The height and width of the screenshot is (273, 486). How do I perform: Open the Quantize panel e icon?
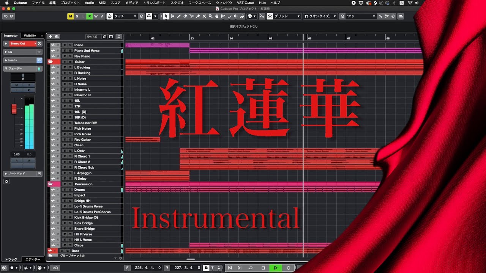coord(393,16)
